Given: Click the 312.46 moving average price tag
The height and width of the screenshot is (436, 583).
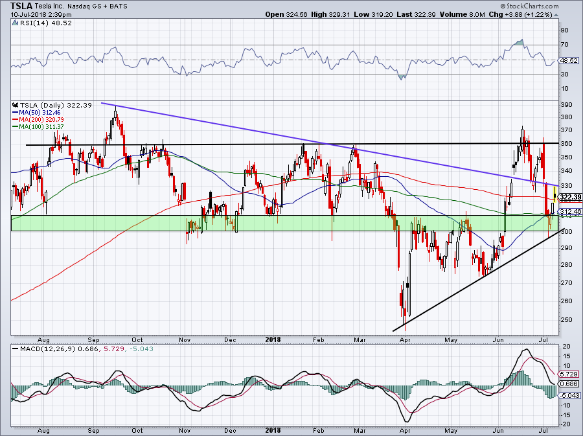Looking at the screenshot, I should (x=570, y=211).
